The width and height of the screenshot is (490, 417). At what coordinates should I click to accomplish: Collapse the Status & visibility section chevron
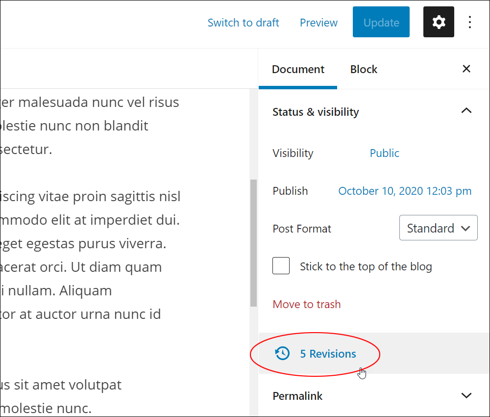point(466,111)
